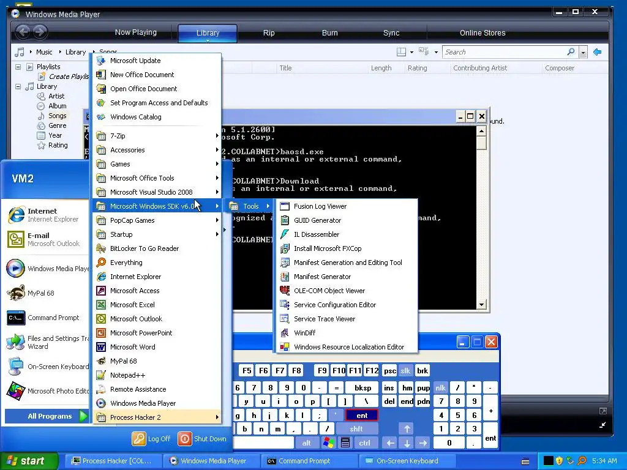Screen dimensions: 627x470
Task: Click the Media Player Search input field
Action: (x=505, y=52)
